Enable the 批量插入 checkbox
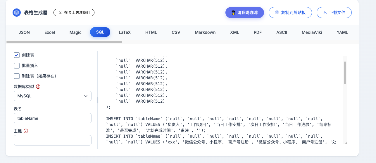The height and width of the screenshot is (163, 376). pyautogui.click(x=17, y=66)
